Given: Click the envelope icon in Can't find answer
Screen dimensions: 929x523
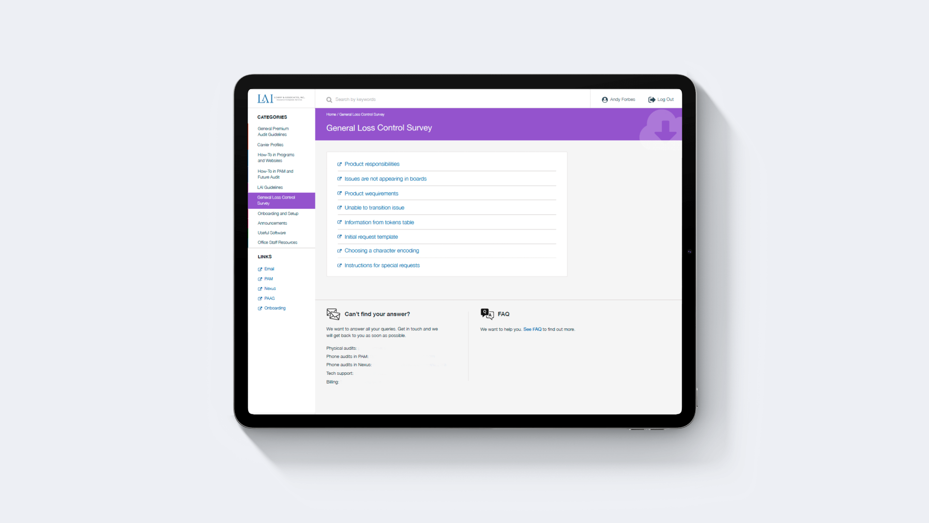Looking at the screenshot, I should coord(332,313).
